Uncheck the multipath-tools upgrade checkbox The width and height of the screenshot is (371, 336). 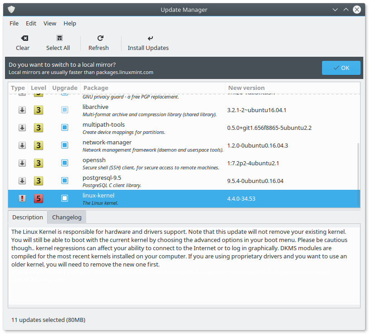coord(64,128)
